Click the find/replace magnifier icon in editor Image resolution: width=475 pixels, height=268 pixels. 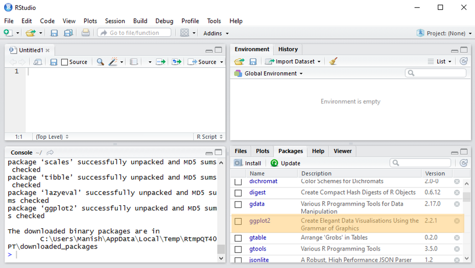[x=100, y=62]
